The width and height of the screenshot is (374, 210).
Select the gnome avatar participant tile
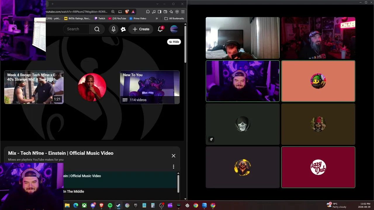318,124
